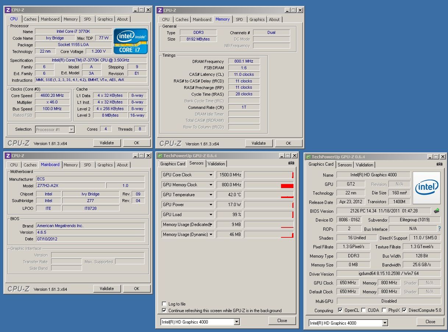
Task: Click the title bar icon of the CPU-Z Memory window
Action: [159, 10]
